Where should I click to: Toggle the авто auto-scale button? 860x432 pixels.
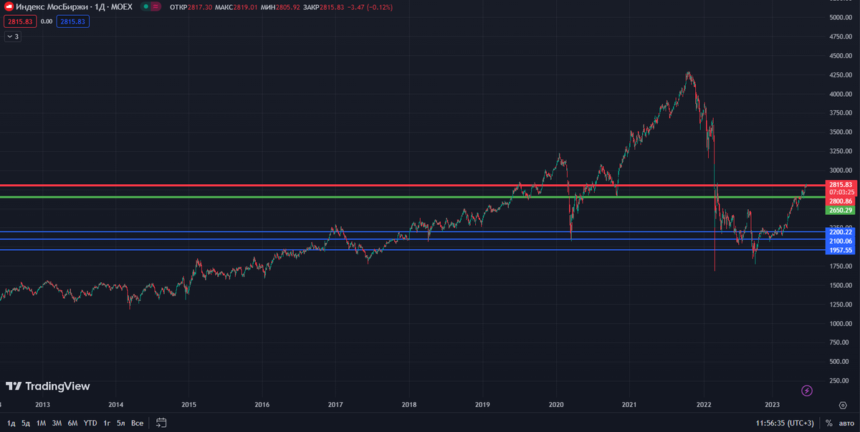(847, 423)
